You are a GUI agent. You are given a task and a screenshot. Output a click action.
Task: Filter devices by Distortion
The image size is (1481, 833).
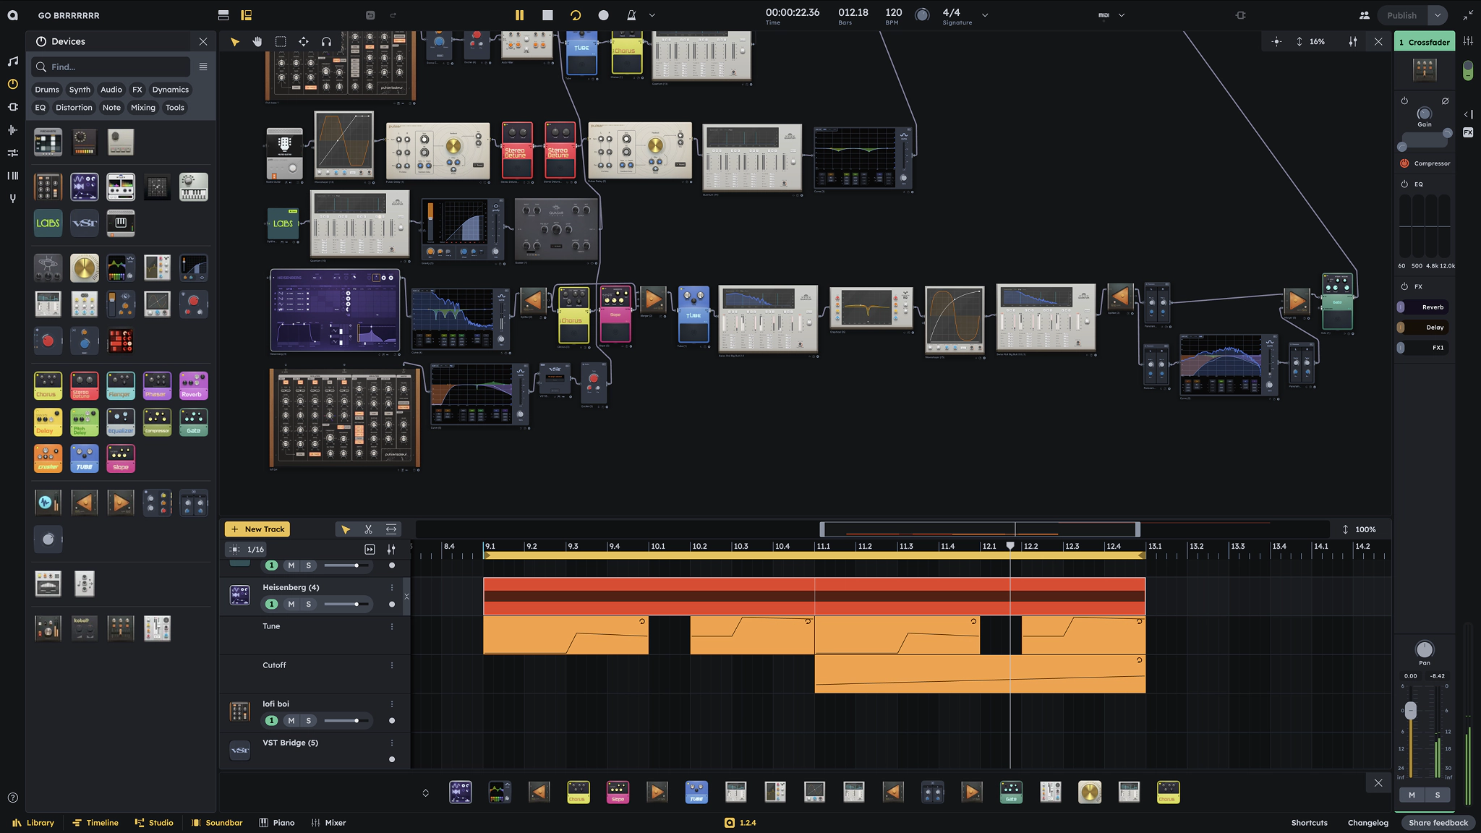74,108
